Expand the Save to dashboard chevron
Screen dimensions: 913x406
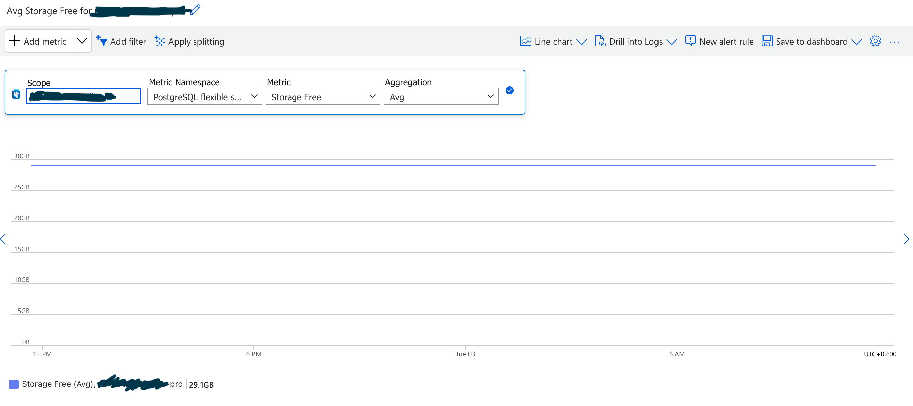(x=856, y=42)
